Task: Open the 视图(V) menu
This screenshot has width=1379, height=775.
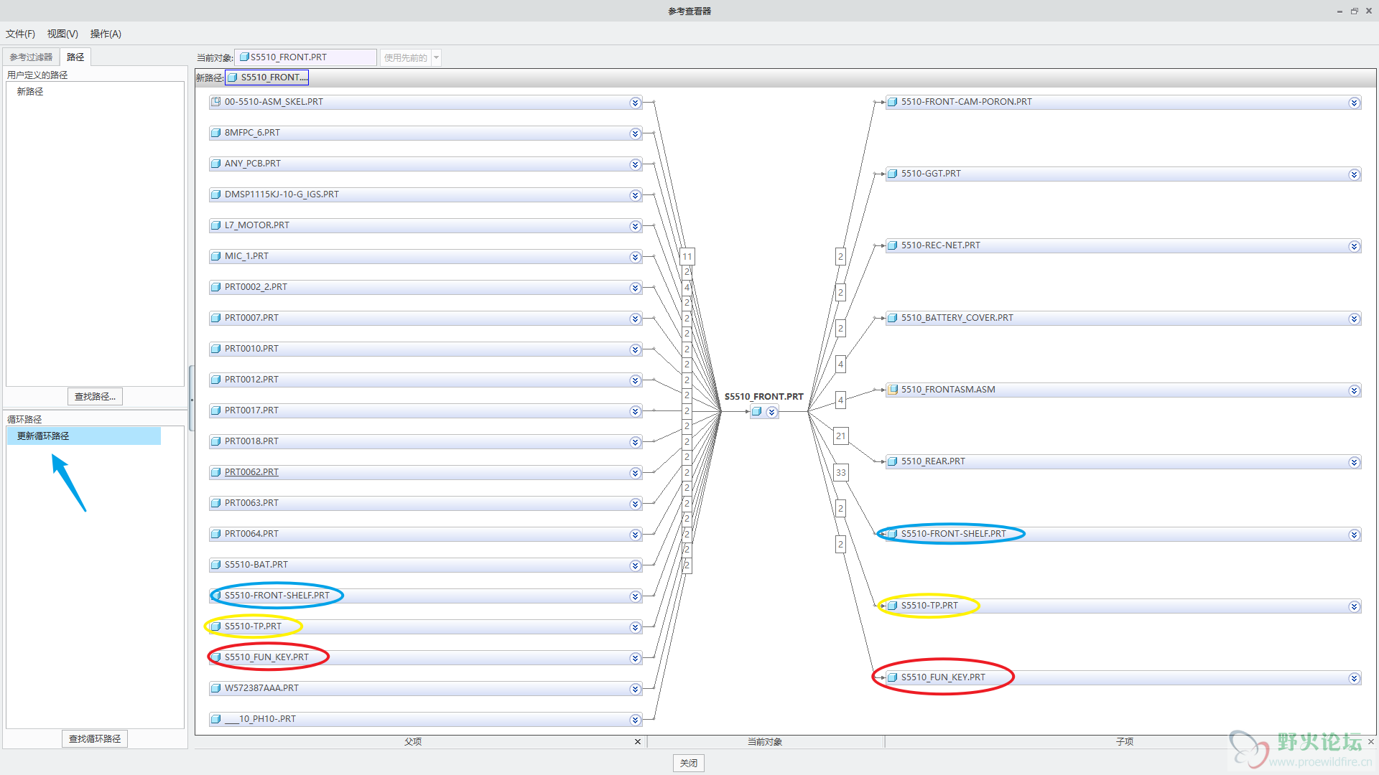Action: pyautogui.click(x=62, y=34)
